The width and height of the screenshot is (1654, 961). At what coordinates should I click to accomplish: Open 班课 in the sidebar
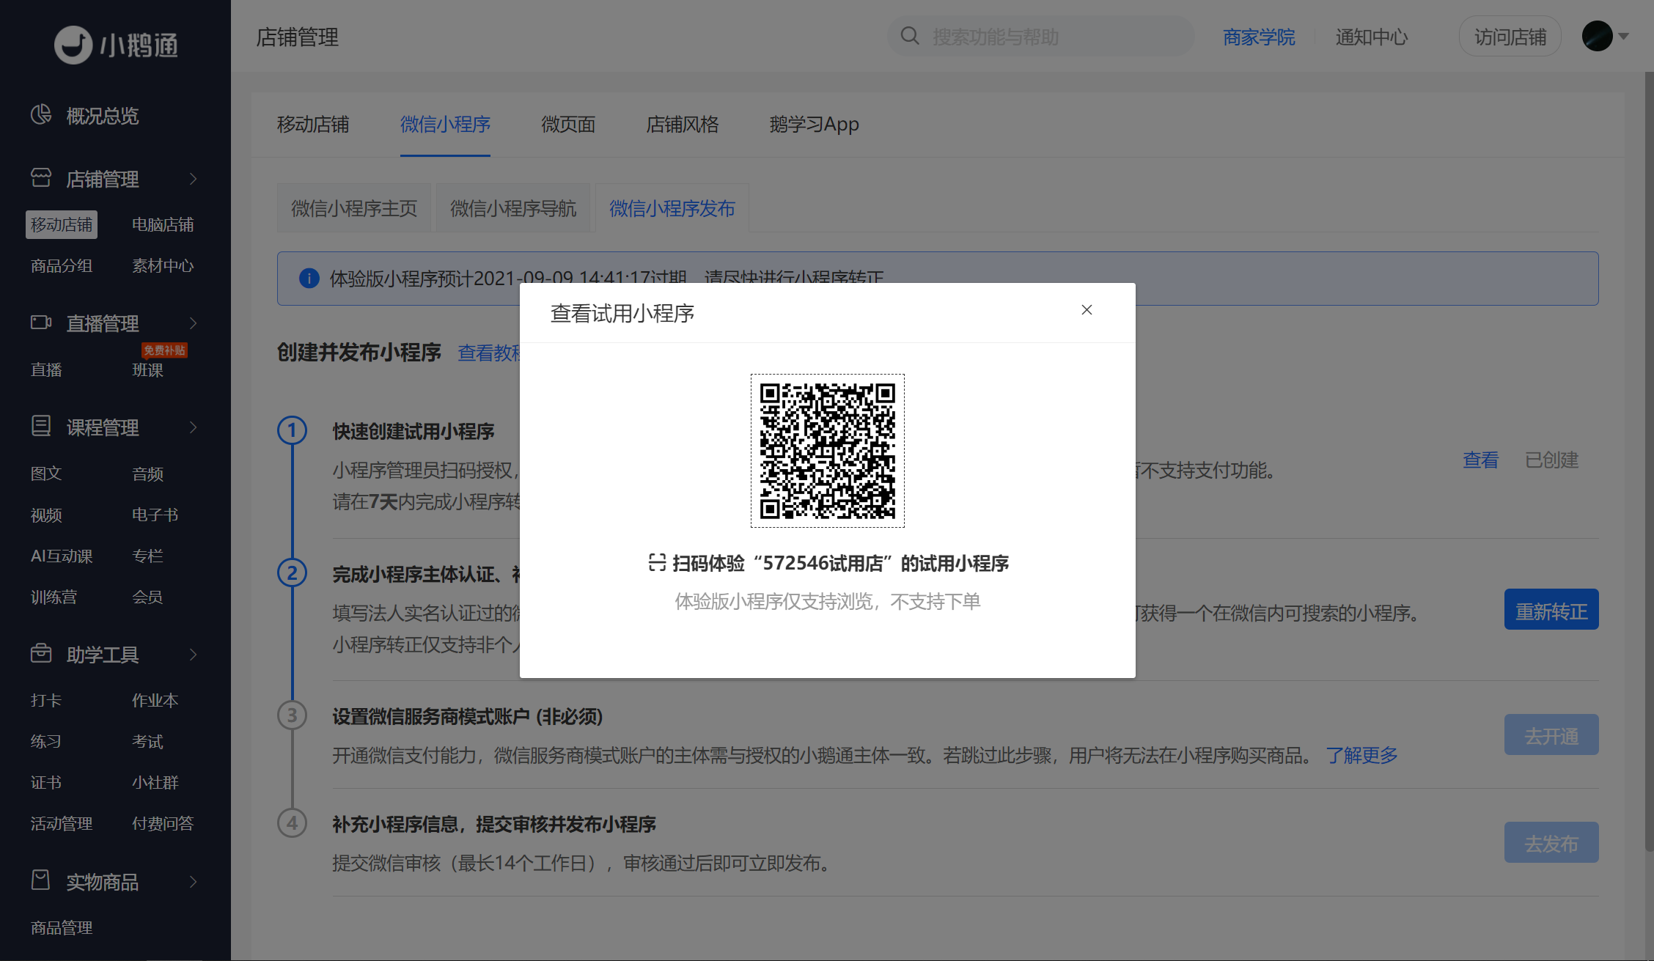coord(147,369)
